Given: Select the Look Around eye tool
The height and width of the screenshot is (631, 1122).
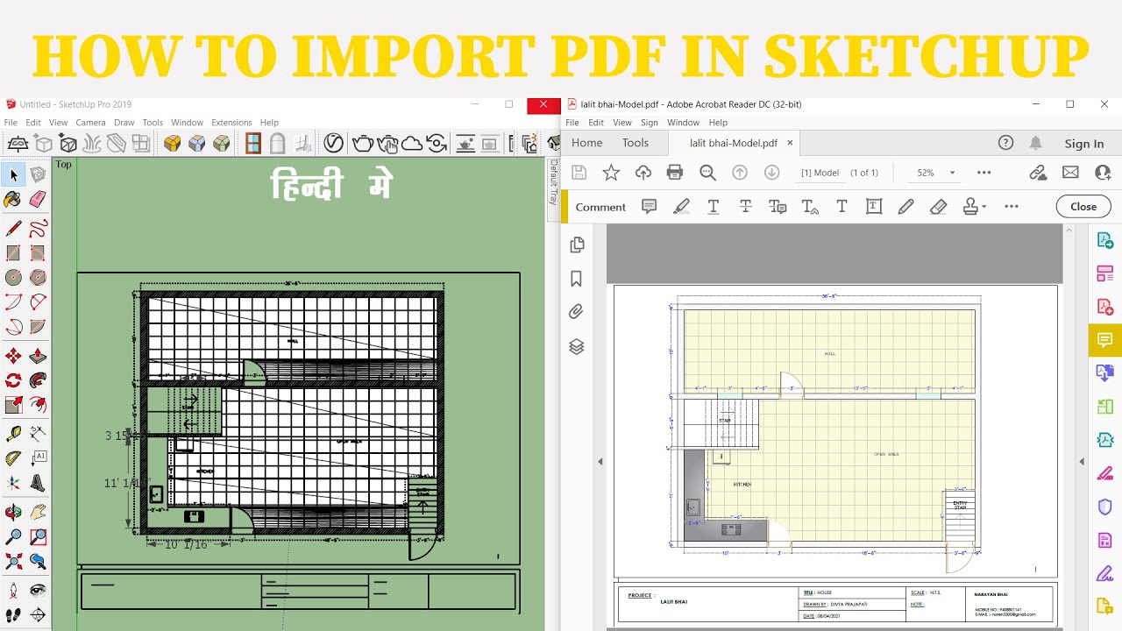Looking at the screenshot, I should (38, 590).
